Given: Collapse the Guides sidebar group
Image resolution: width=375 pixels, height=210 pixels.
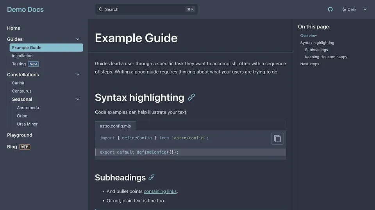Looking at the screenshot, I should pyautogui.click(x=77, y=39).
